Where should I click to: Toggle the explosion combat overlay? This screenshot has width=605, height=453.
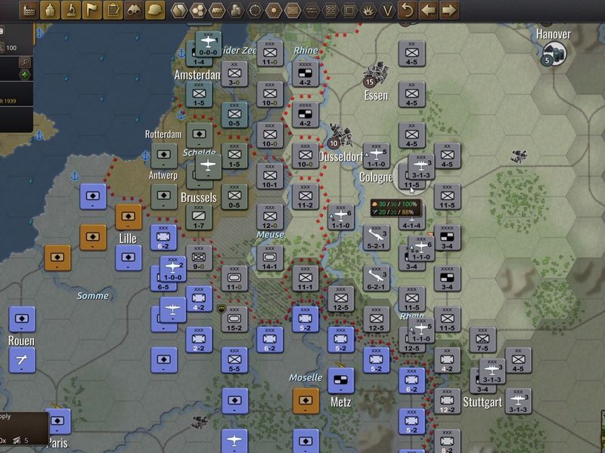click(368, 11)
